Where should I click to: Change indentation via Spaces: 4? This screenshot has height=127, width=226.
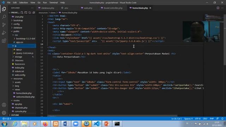188,119
